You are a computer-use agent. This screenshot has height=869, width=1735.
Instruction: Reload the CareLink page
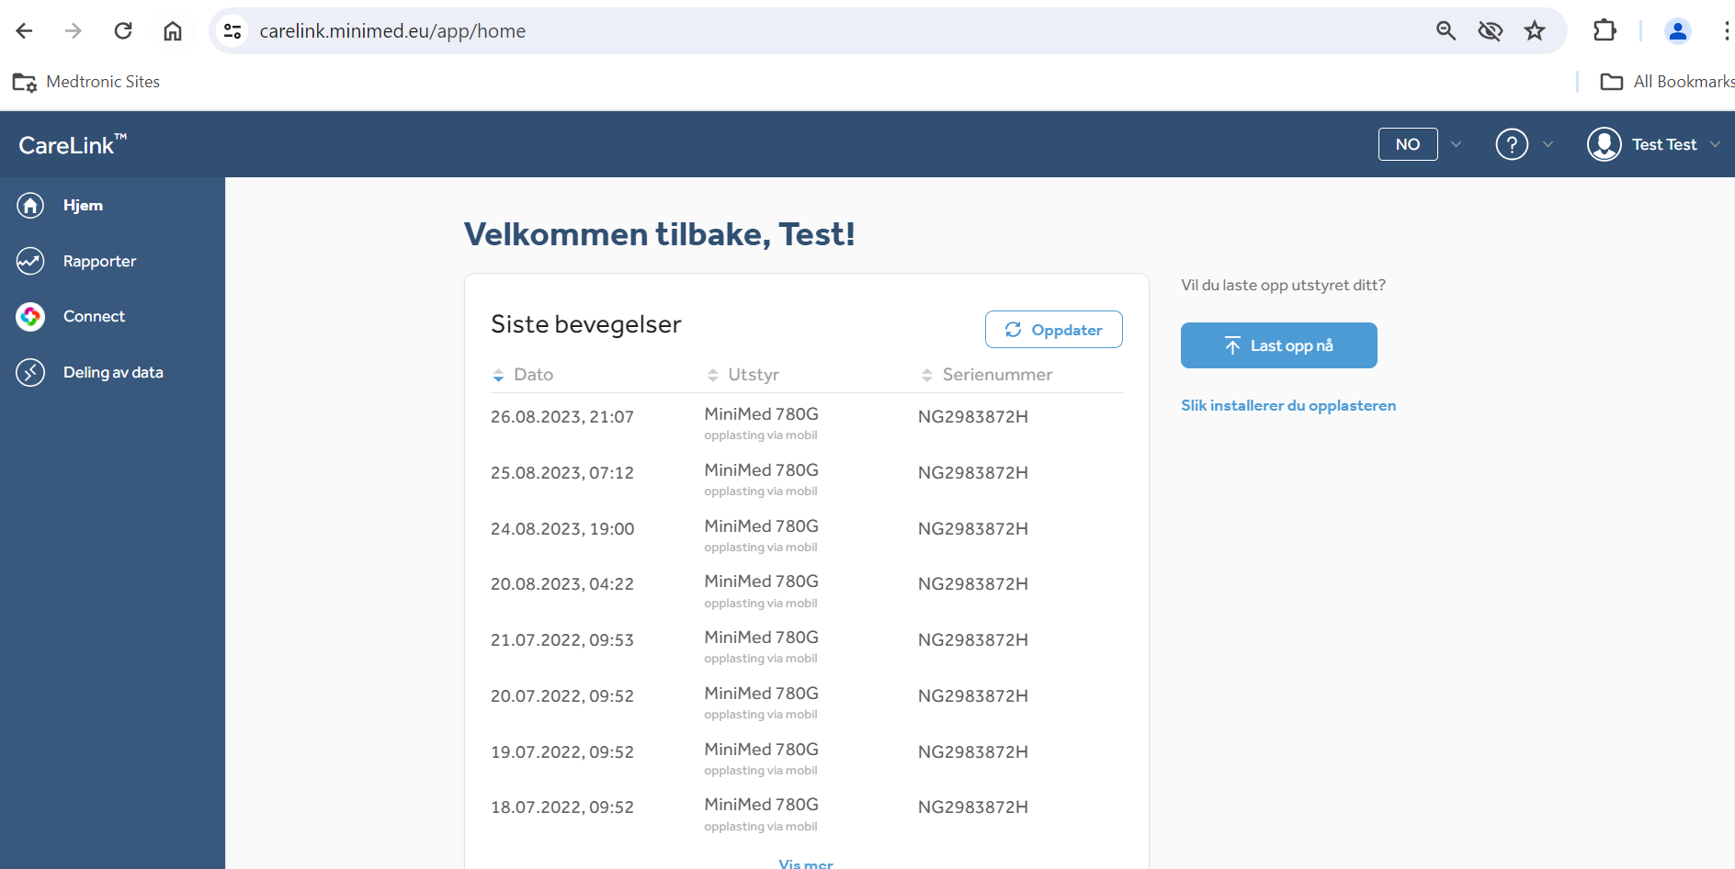123,31
